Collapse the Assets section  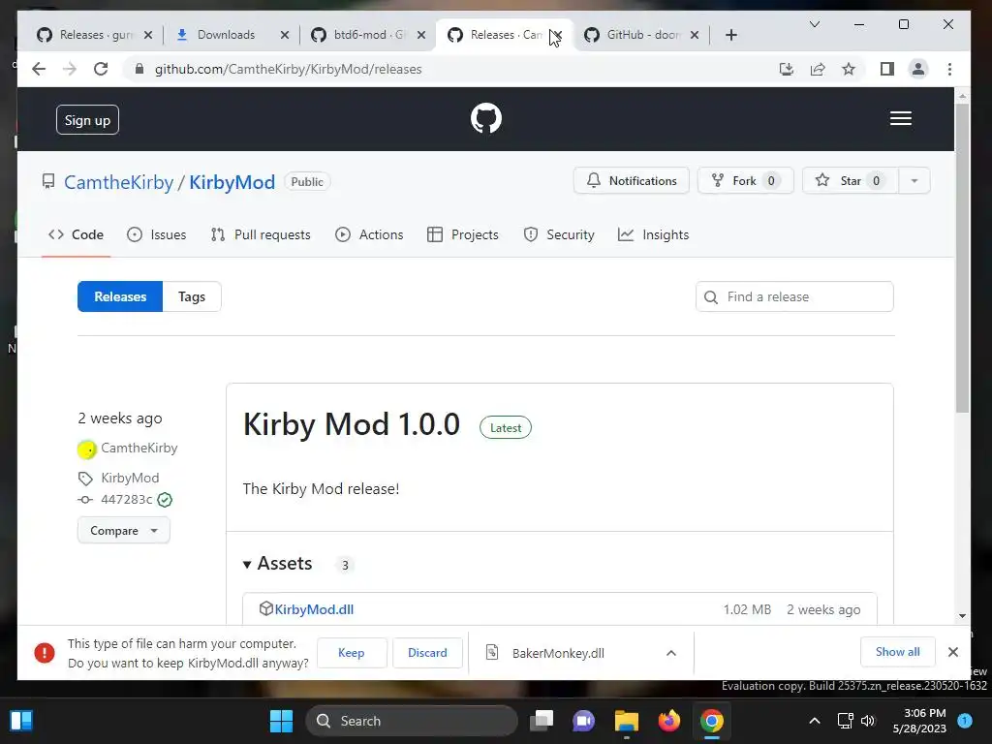coord(278,564)
